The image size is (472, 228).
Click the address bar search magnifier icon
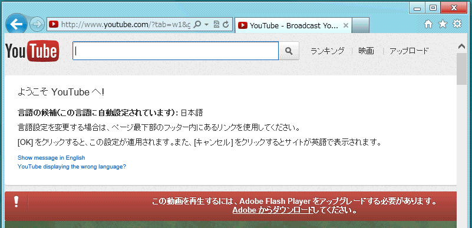click(197, 24)
